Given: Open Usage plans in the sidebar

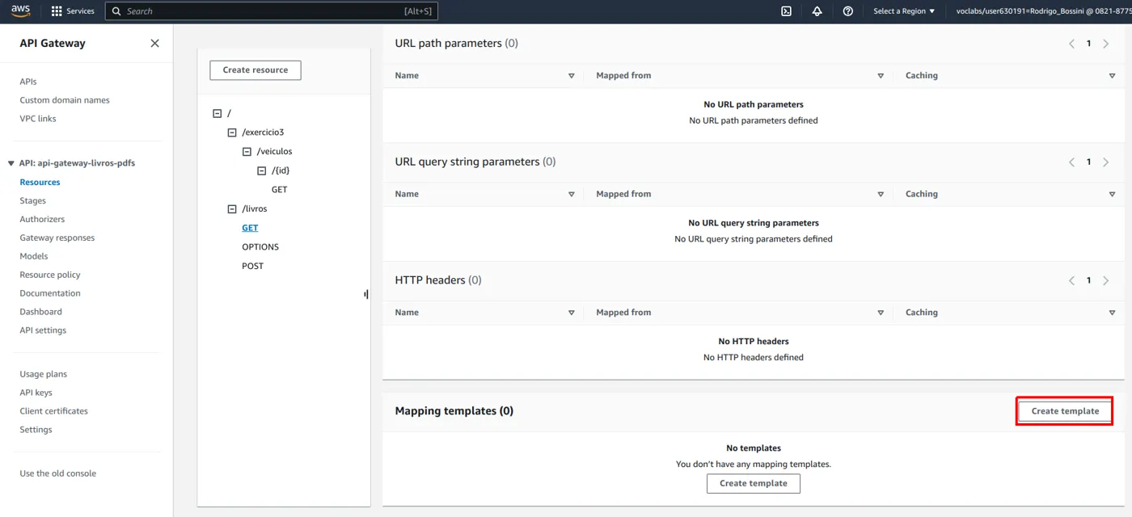Looking at the screenshot, I should (x=44, y=375).
